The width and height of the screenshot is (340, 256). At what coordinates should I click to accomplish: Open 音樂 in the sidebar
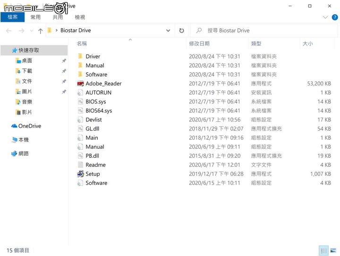pos(27,102)
